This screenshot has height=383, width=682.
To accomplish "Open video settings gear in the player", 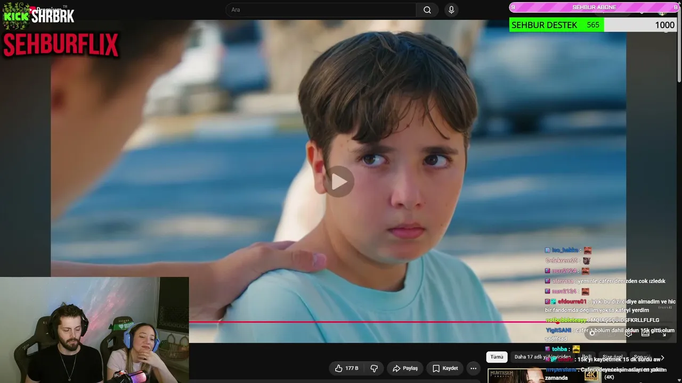I will (x=629, y=333).
